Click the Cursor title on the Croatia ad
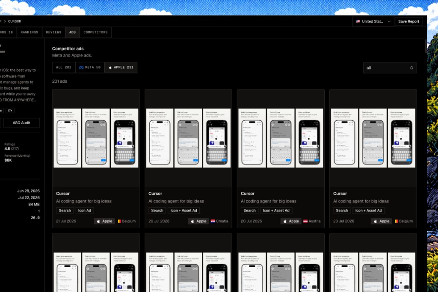The width and height of the screenshot is (438, 292). (155, 194)
